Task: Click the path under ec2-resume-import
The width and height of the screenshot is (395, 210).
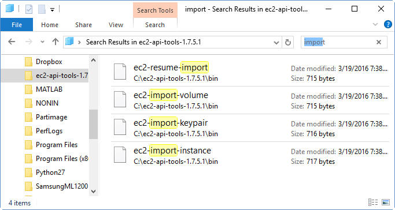Action: coord(176,78)
